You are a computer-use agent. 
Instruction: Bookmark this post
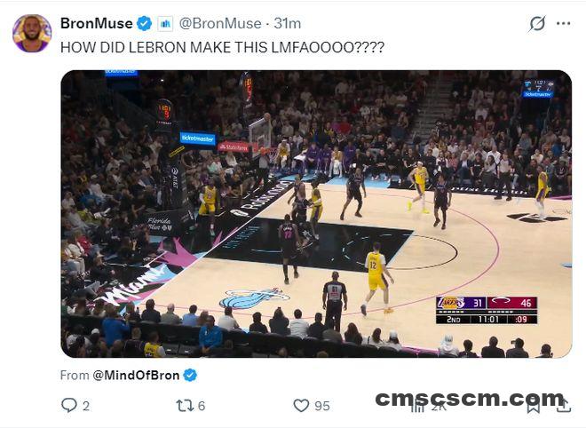pos(534,407)
